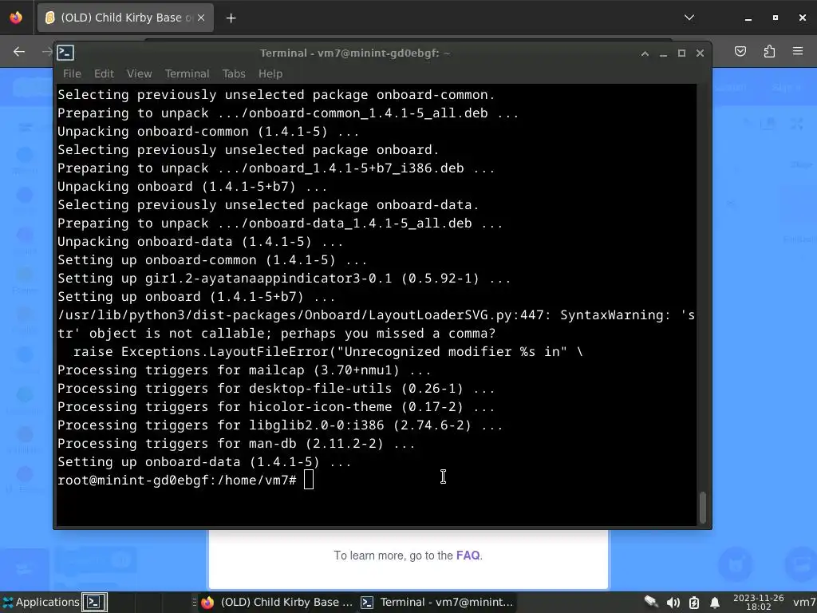This screenshot has width=817, height=613.
Task: Click the Firefox logo icon
Action: [x=16, y=18]
